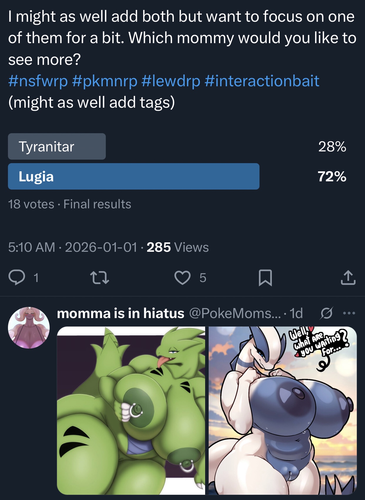The height and width of the screenshot is (500, 365).
Task: View the 285 Views analytics
Action: [x=178, y=247]
